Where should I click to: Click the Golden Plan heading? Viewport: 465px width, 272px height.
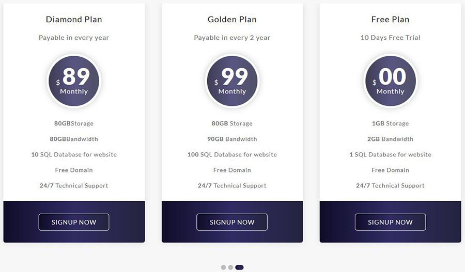[232, 20]
